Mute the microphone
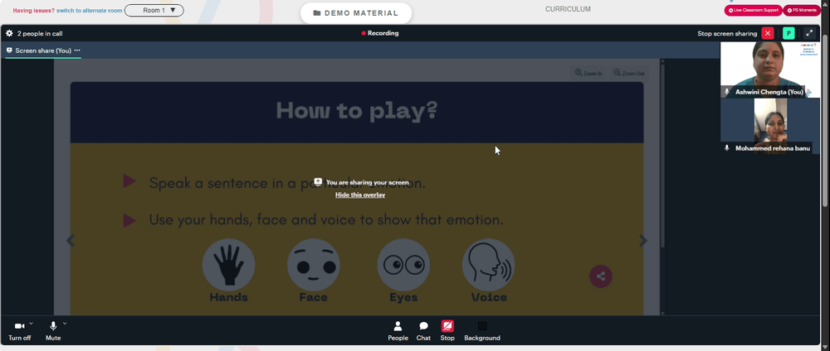 click(53, 327)
